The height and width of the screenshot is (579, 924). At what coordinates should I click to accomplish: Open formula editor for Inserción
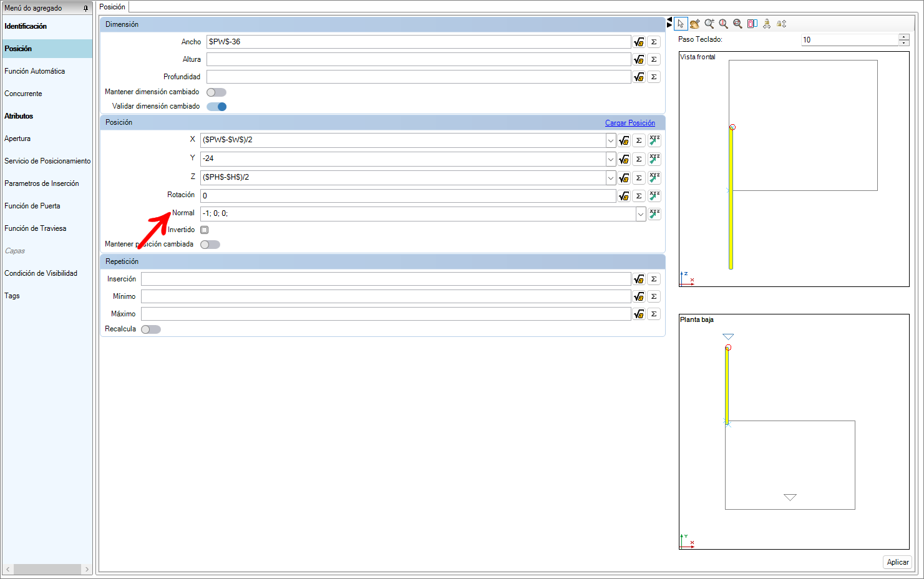tap(639, 279)
